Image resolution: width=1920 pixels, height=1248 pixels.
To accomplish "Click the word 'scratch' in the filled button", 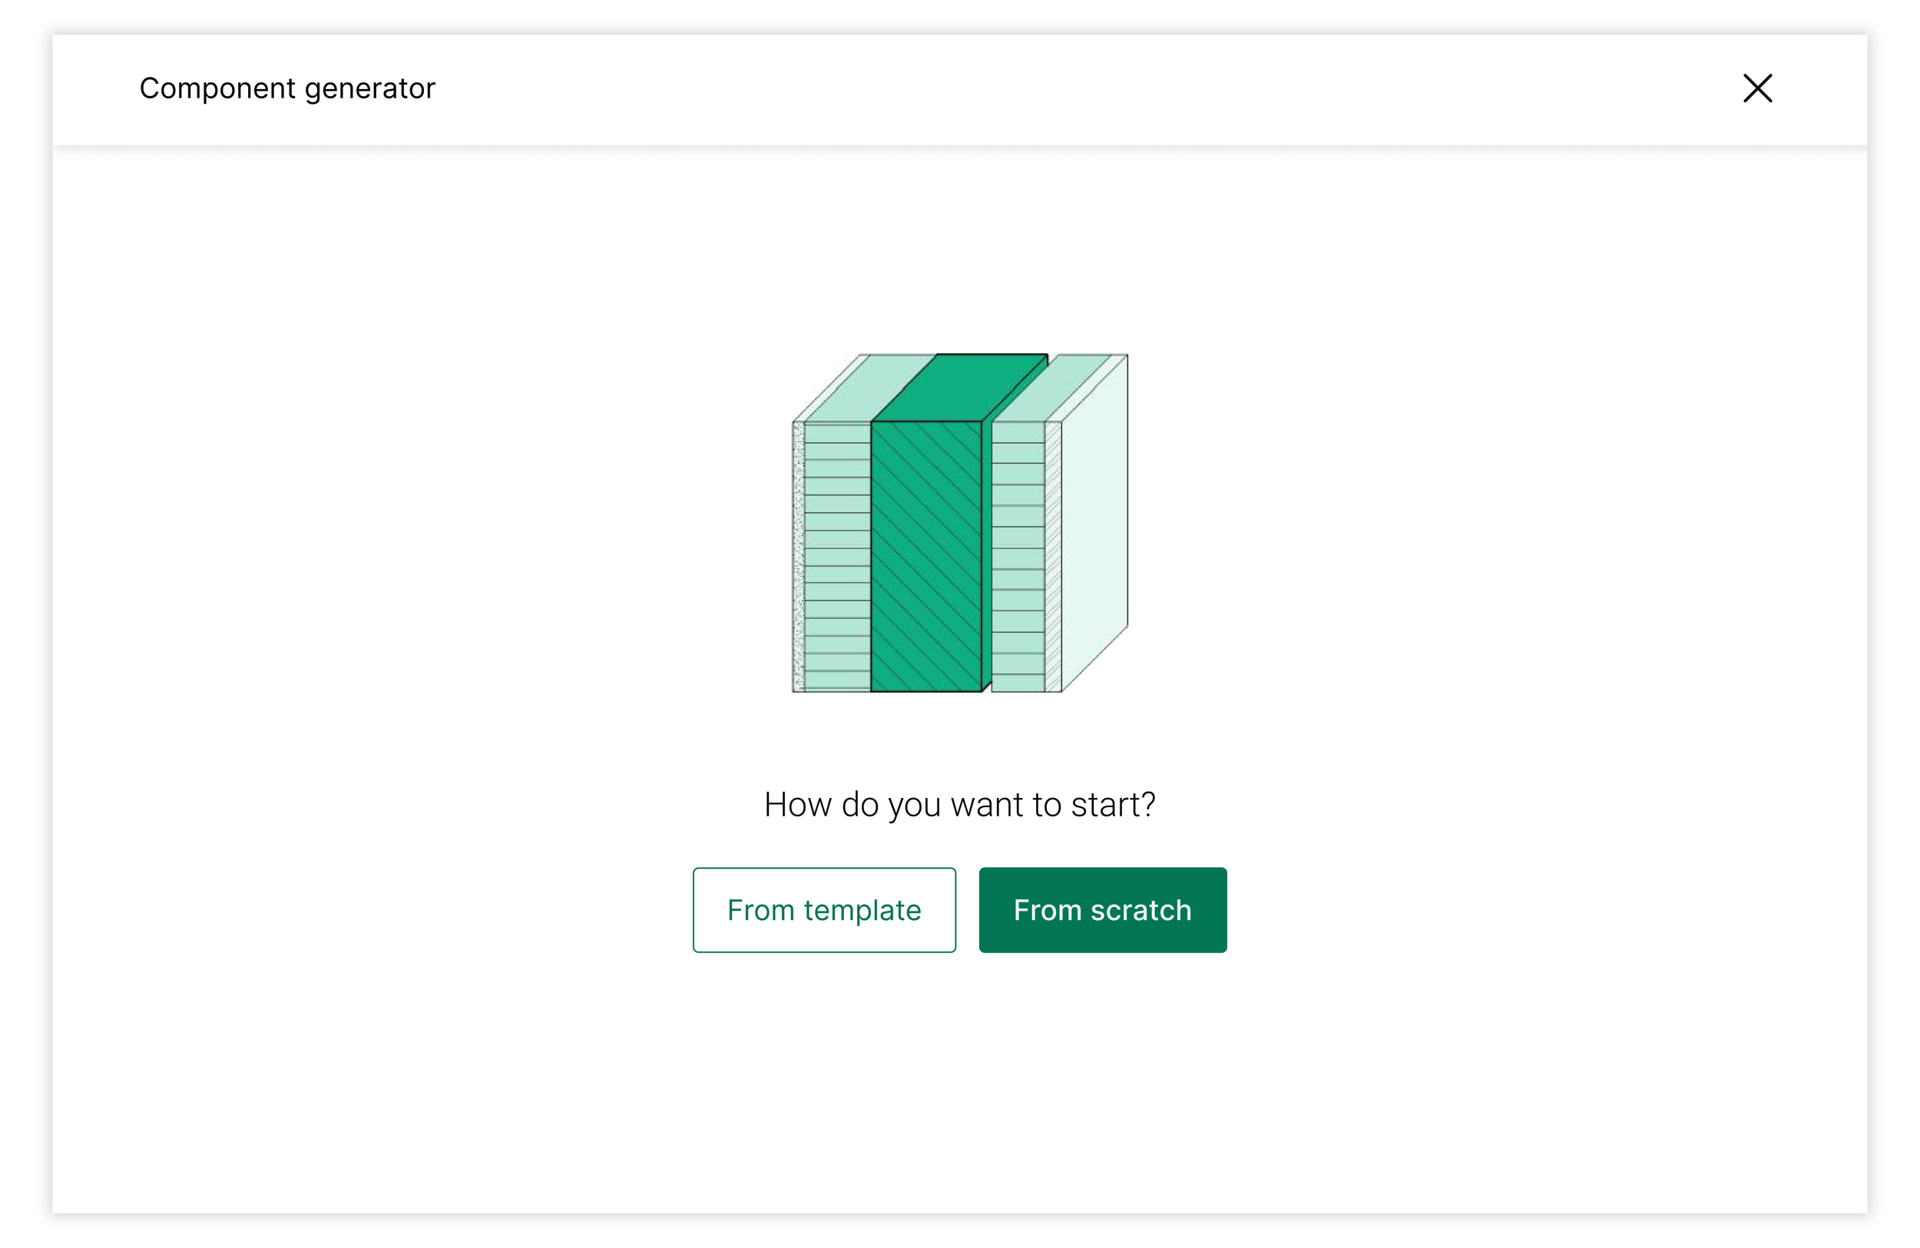I will [1140, 910].
